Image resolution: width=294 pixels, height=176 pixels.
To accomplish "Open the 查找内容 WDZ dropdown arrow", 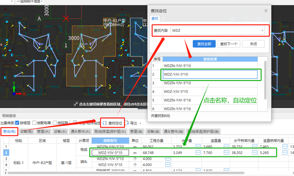I will coord(262,30).
